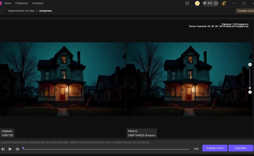Play the video preview
Image resolution: width=254 pixels, height=156 pixels.
(10, 149)
